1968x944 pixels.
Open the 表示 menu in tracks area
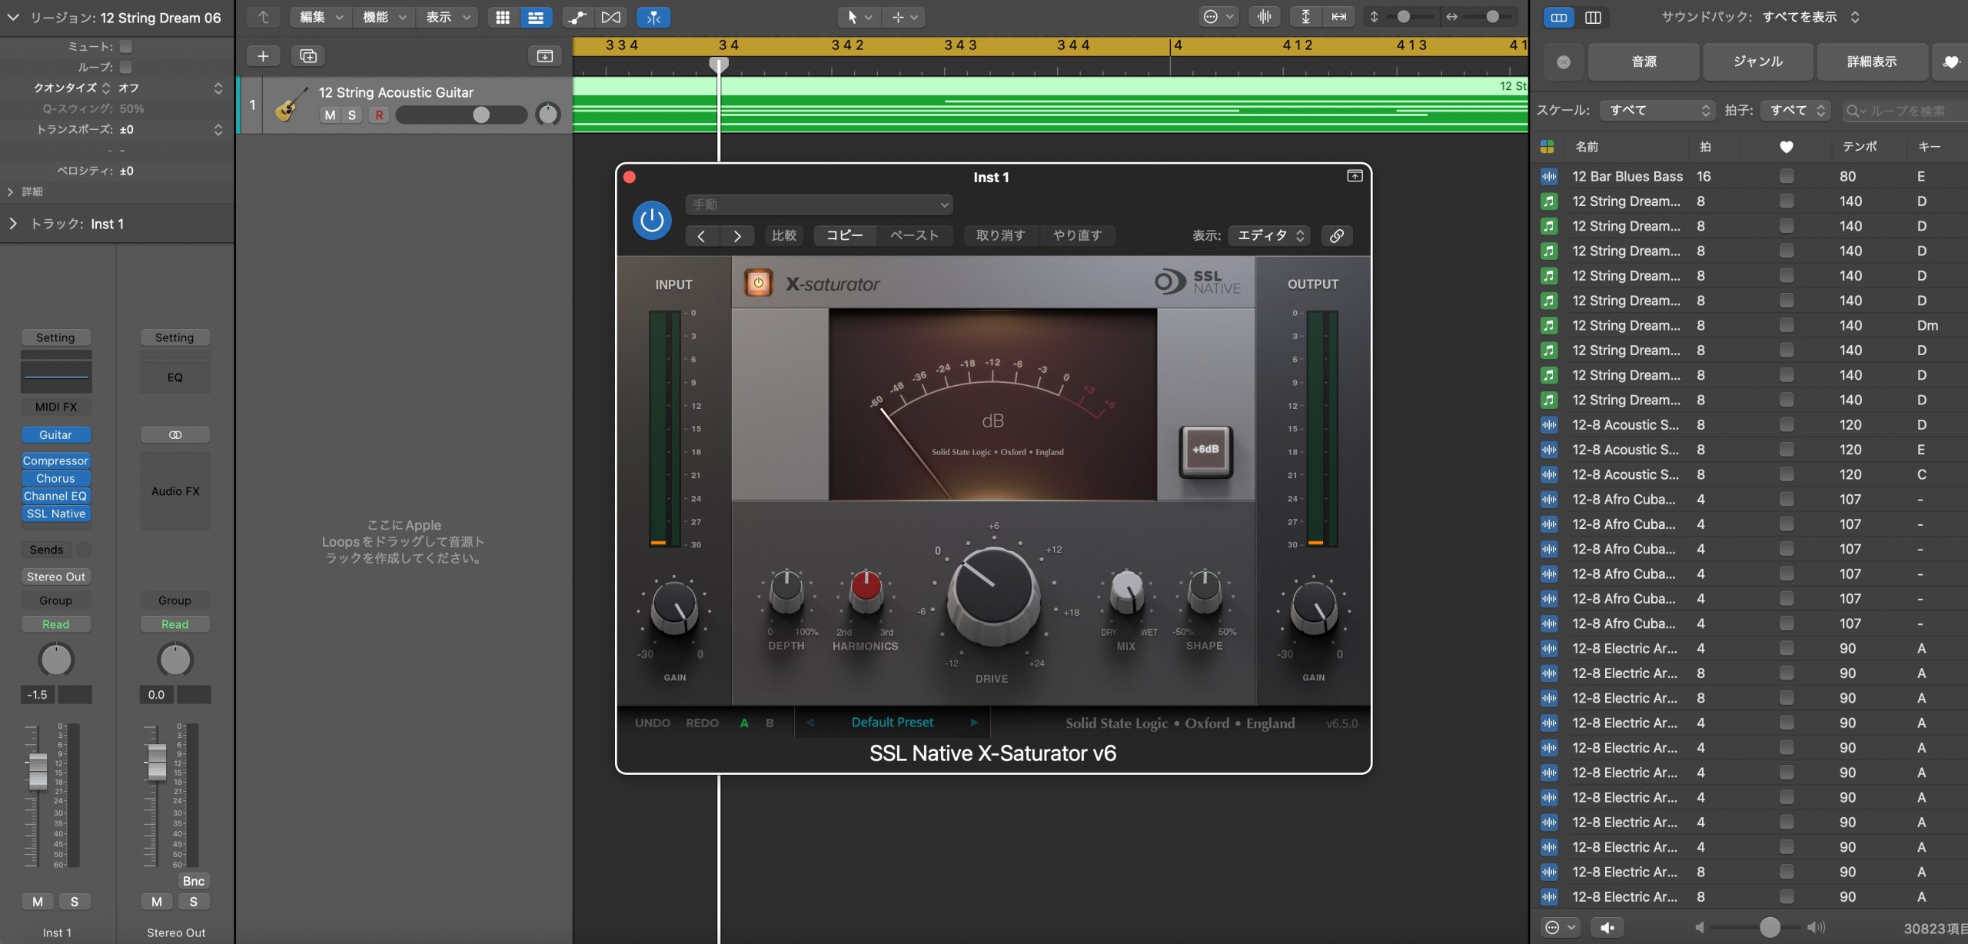[x=447, y=17]
